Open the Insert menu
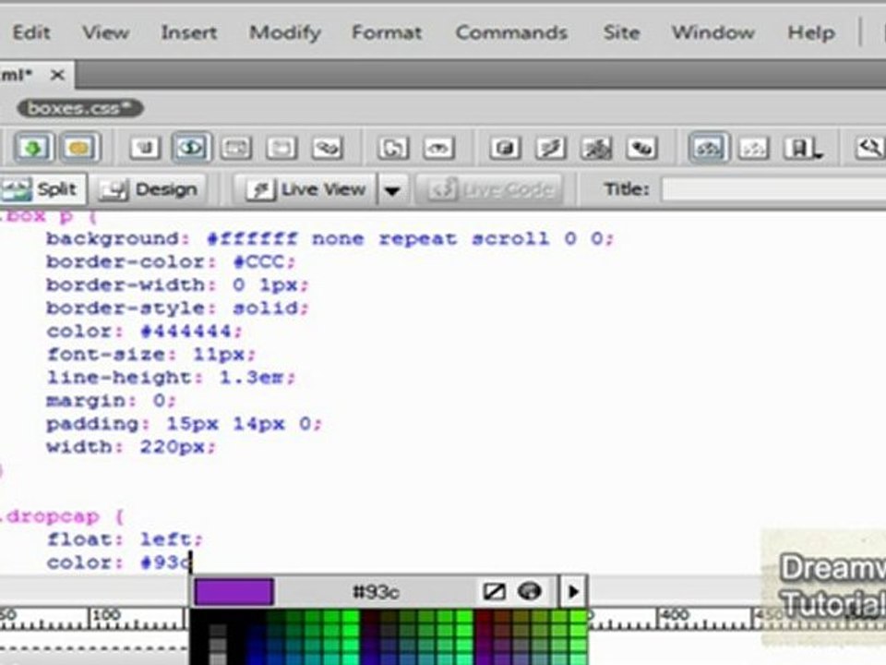Viewport: 886px width, 665px height. point(188,32)
